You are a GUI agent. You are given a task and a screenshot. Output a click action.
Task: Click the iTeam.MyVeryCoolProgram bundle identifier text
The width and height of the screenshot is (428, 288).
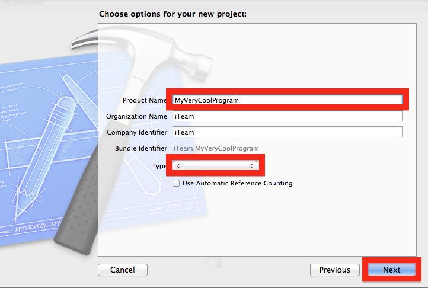[216, 148]
